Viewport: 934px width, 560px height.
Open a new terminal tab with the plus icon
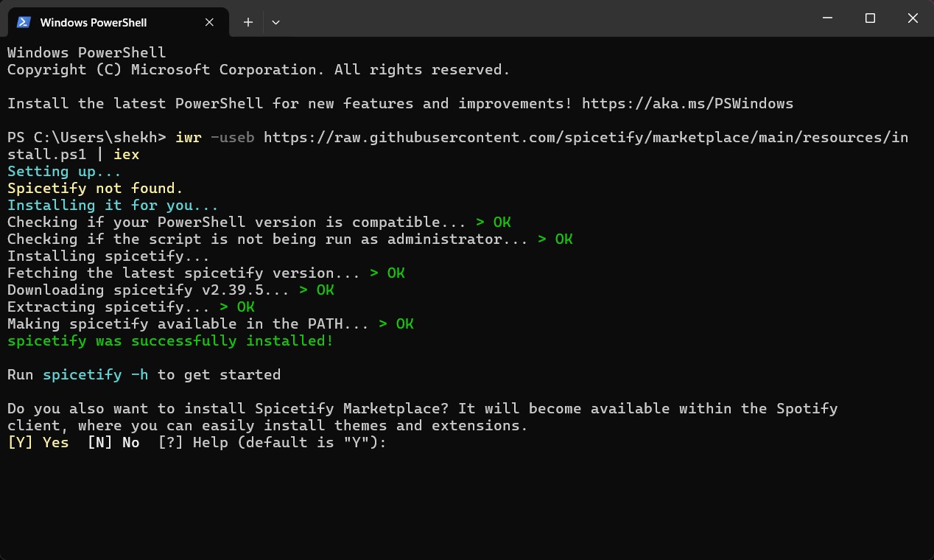(247, 22)
